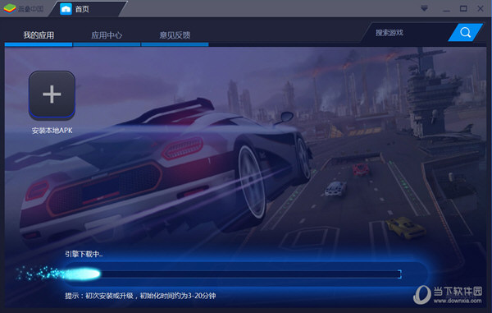This screenshot has width=492, height=313.
Task: Maximize the emulator window
Action: point(463,9)
